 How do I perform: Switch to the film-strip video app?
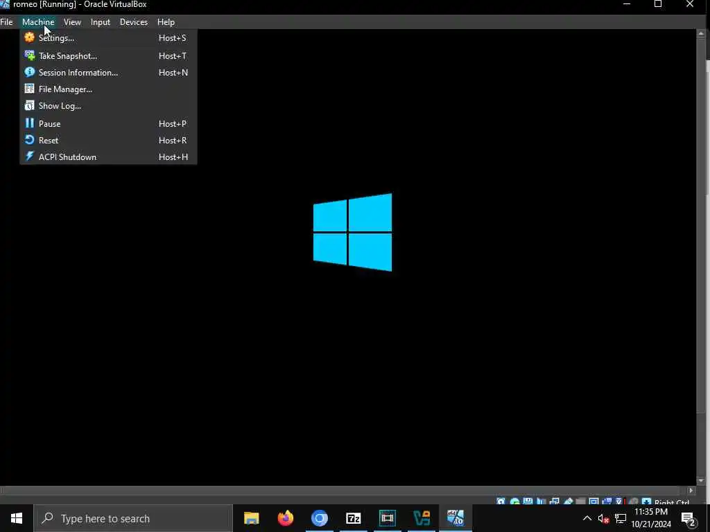click(x=387, y=518)
